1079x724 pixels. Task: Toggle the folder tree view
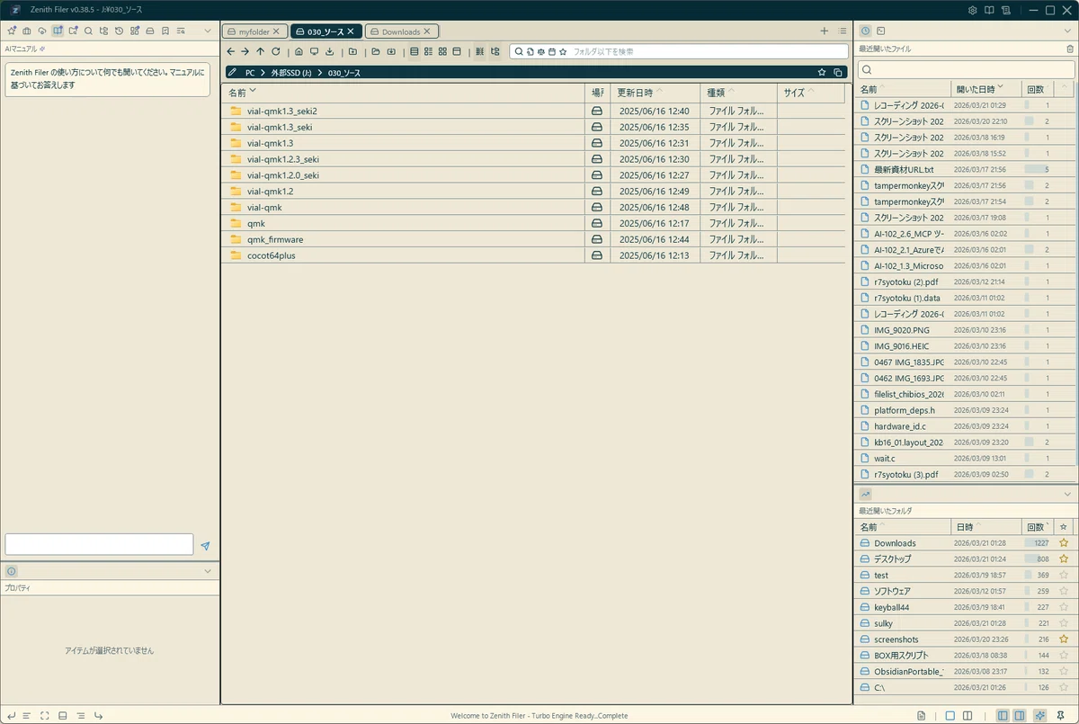495,51
